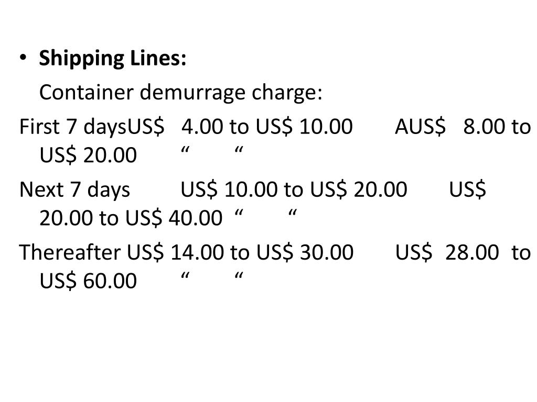Click the first ditto mark after US$ 60.00
This screenshot has width=537, height=402.
(185, 276)
